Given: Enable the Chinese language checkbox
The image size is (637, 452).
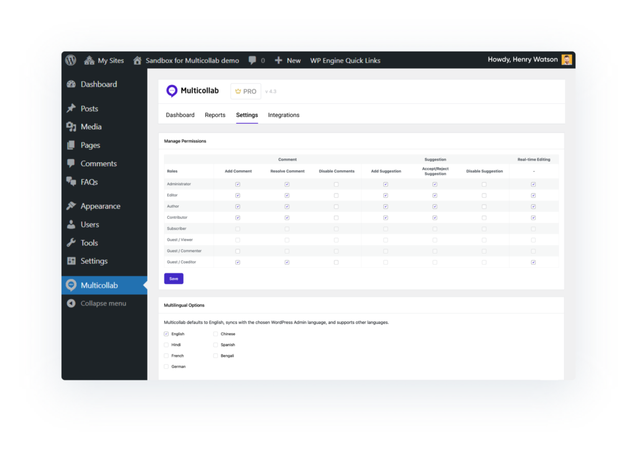Looking at the screenshot, I should click(x=216, y=334).
